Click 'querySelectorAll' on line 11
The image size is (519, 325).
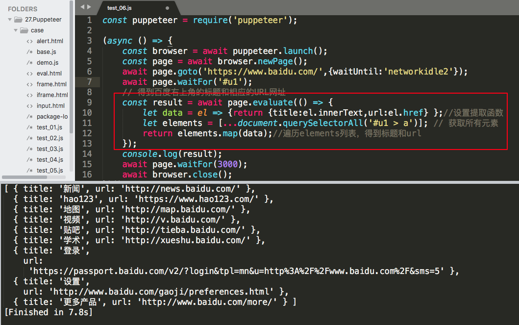(323, 123)
